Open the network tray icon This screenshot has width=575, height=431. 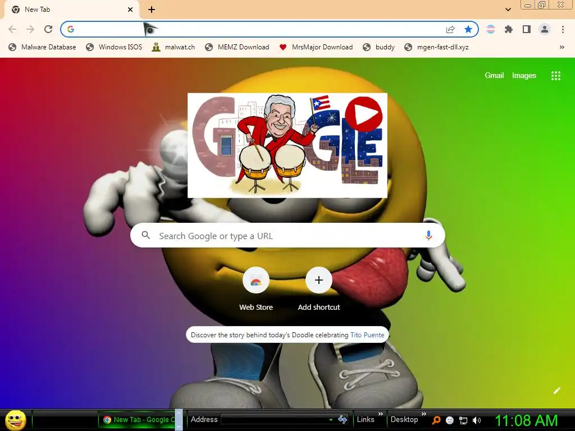[x=463, y=420]
